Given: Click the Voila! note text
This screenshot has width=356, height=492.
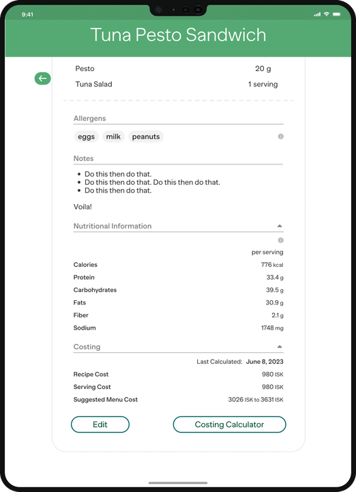Looking at the screenshot, I should coord(83,207).
